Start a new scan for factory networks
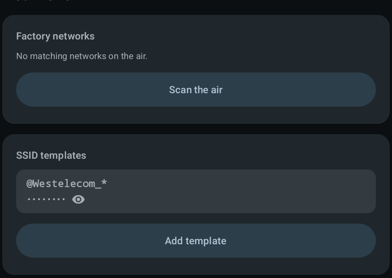 (196, 89)
